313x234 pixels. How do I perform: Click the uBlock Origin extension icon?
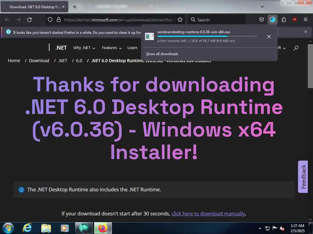pyautogui.click(x=294, y=19)
